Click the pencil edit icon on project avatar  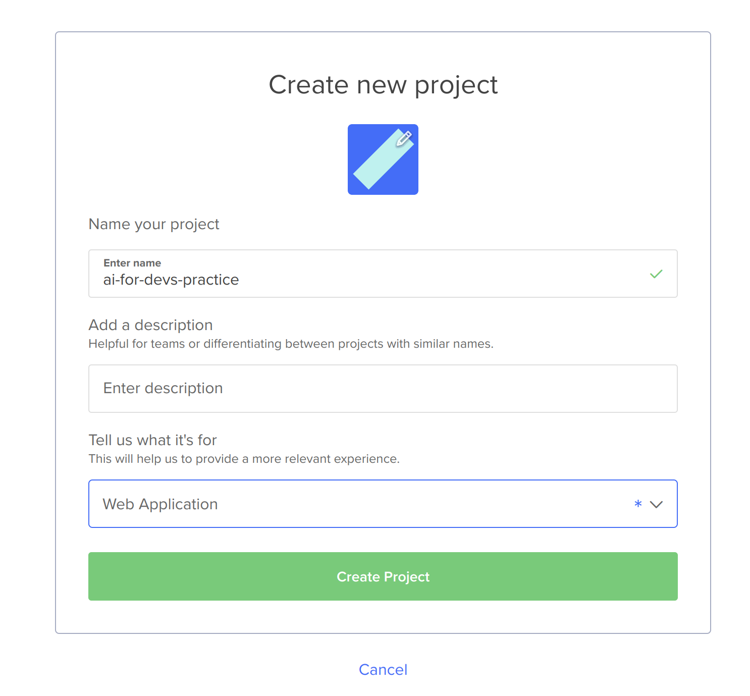[x=404, y=138]
